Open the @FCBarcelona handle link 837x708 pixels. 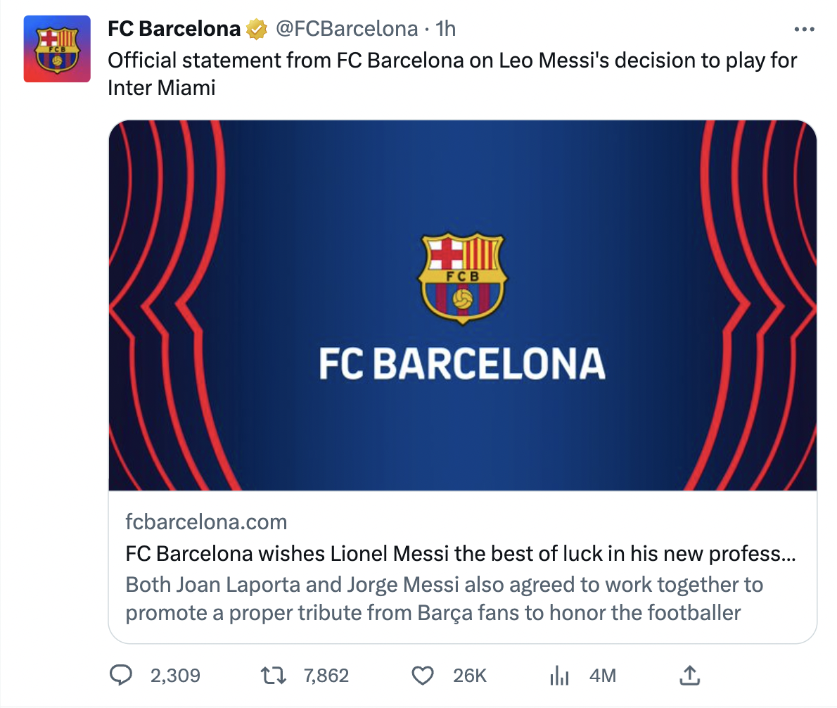click(x=346, y=29)
